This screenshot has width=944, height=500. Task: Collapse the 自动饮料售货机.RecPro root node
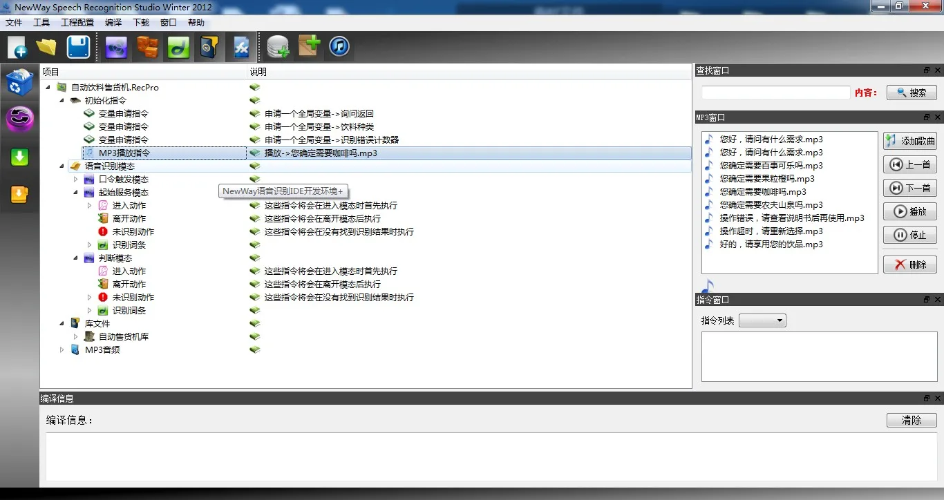[x=48, y=87]
